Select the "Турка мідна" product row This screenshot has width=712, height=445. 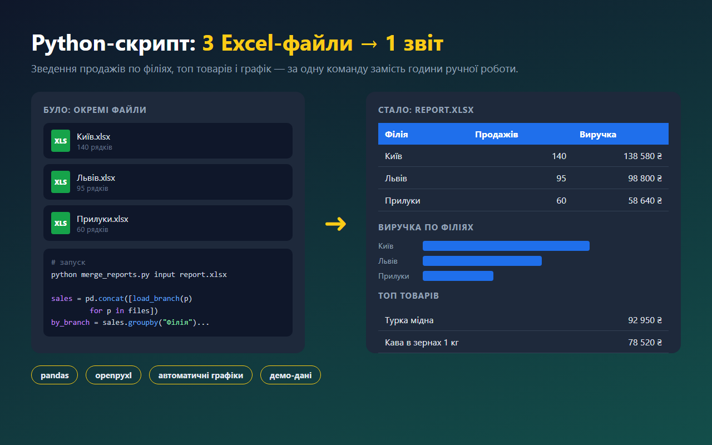pyautogui.click(x=523, y=320)
